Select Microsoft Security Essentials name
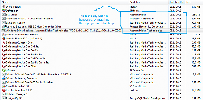The width and height of the screenshot is (203, 100). coord(22,78)
